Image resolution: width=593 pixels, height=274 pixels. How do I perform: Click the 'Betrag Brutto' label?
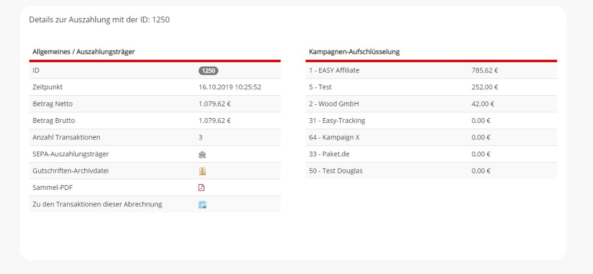tap(54, 121)
